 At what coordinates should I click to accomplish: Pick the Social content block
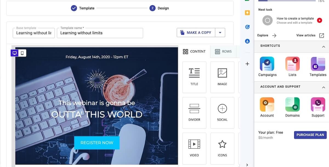tap(222, 113)
